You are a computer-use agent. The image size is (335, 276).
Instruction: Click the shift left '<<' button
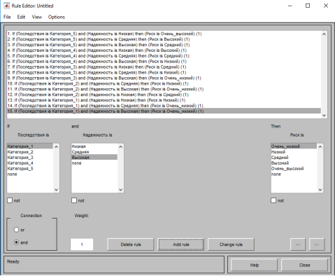(298, 244)
